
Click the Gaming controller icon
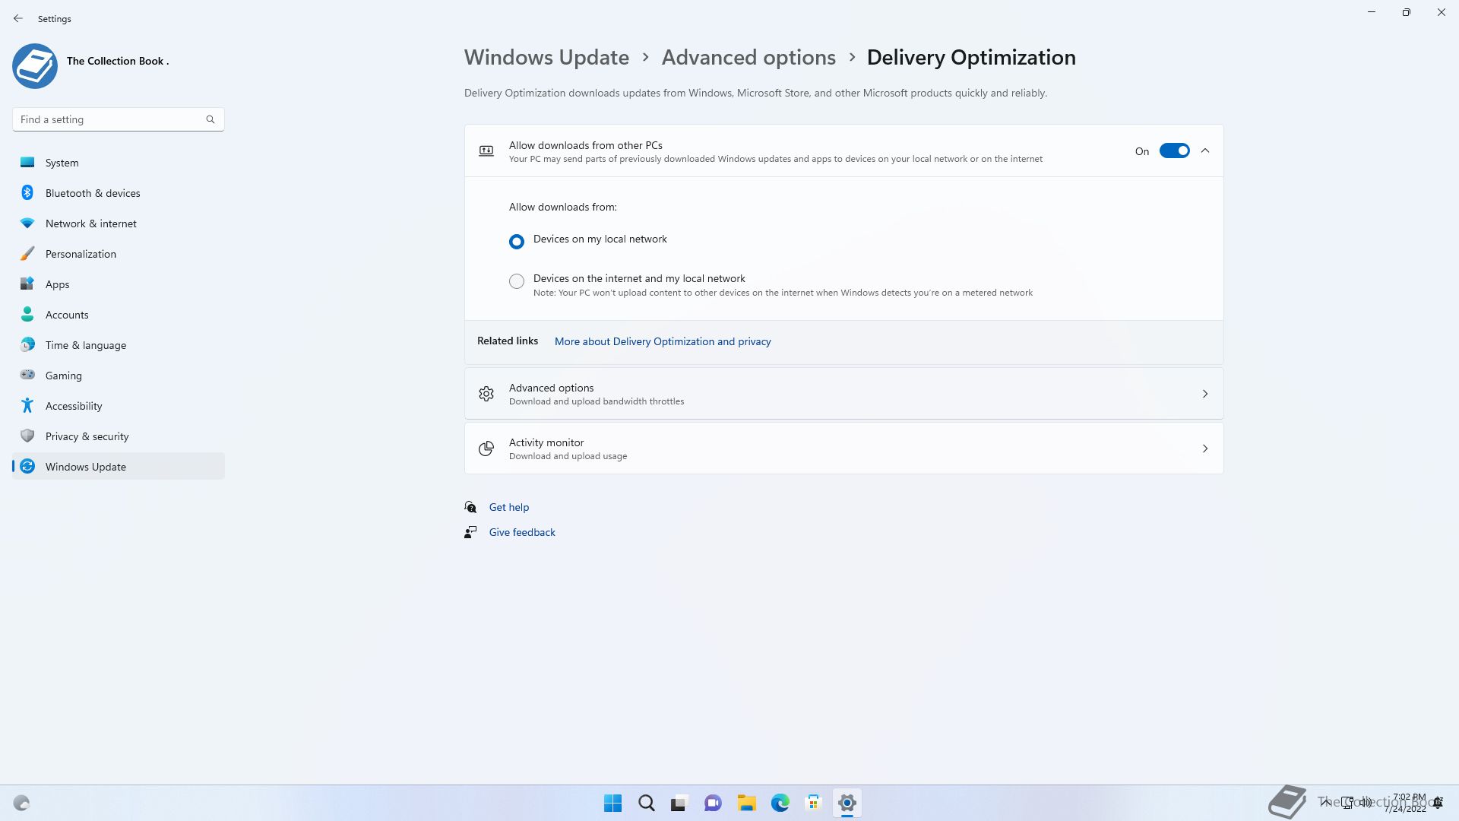coord(27,375)
